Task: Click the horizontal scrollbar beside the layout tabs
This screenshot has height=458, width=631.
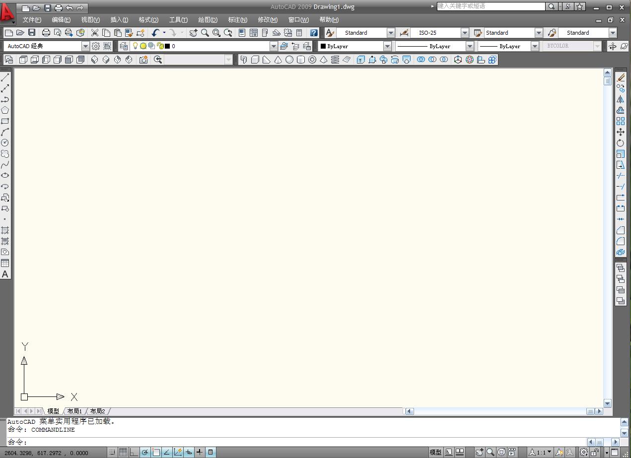Action: point(504,411)
